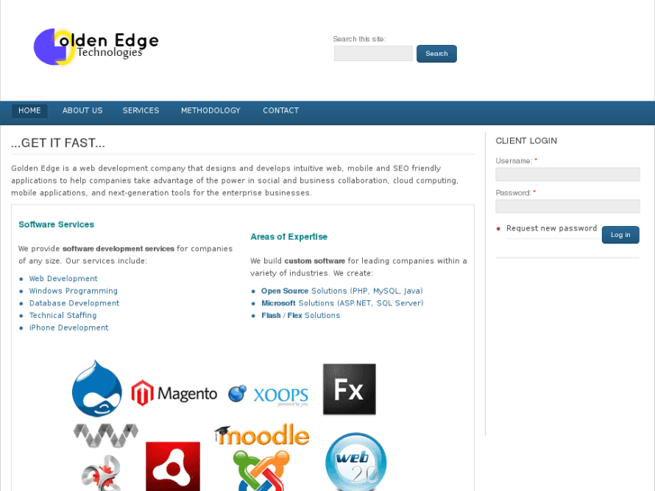Open the Technical Staffing link
Viewport: 655px width, 491px height.
pos(63,315)
